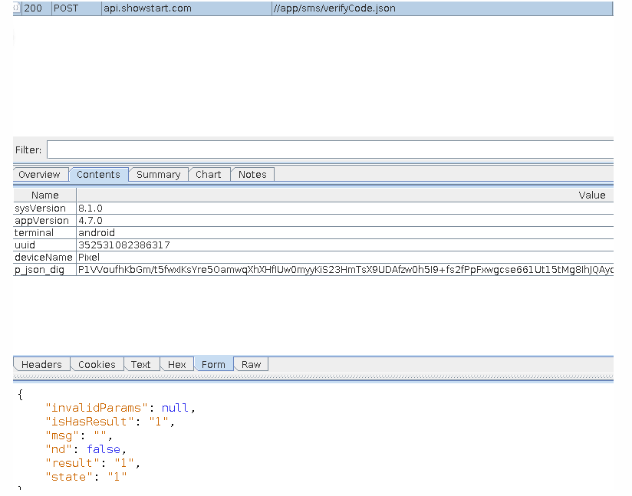632x496 pixels.
Task: Open the Headers response tab
Action: click(41, 365)
